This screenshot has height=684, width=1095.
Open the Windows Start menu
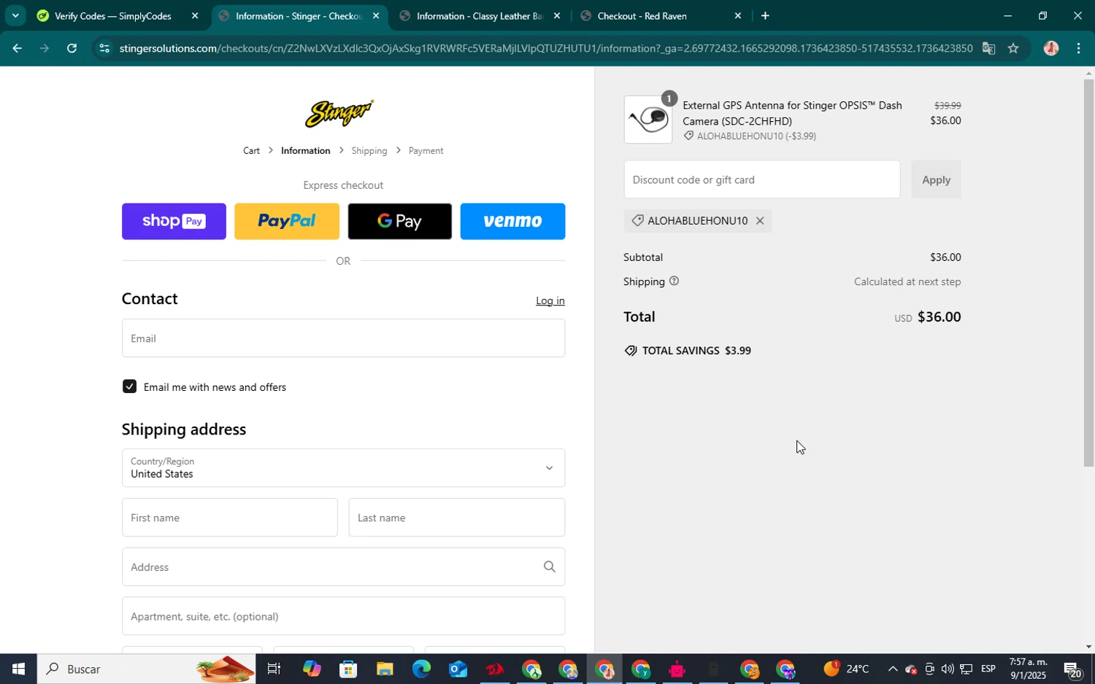pos(18,669)
